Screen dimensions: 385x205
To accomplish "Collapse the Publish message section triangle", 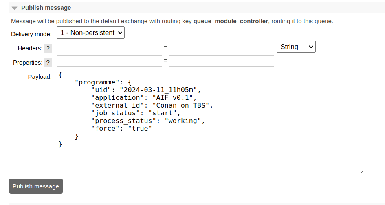I will click(x=15, y=8).
